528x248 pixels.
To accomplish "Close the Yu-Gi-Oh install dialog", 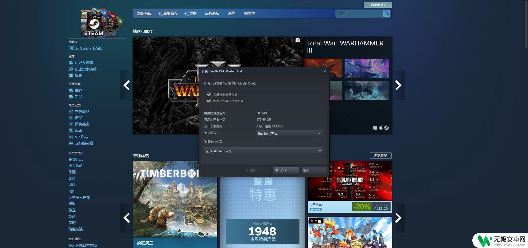I will pyautogui.click(x=325, y=71).
